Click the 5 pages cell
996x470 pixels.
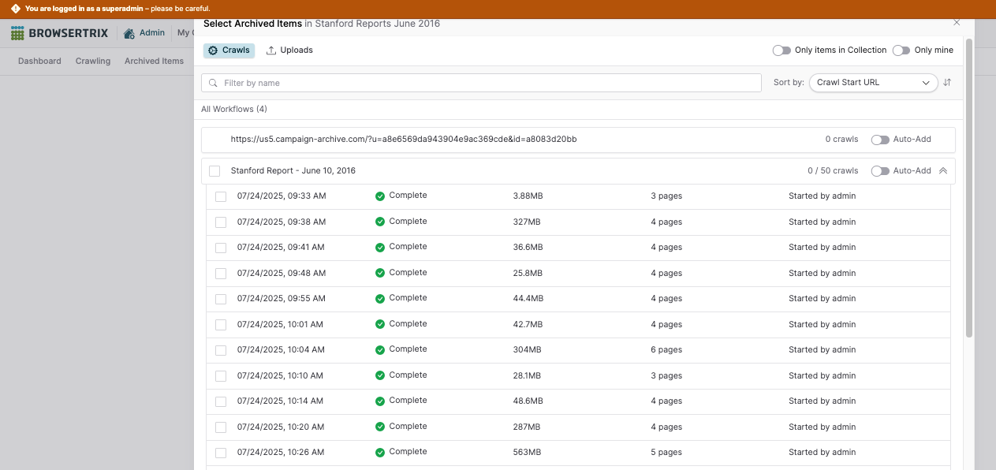pyautogui.click(x=666, y=453)
